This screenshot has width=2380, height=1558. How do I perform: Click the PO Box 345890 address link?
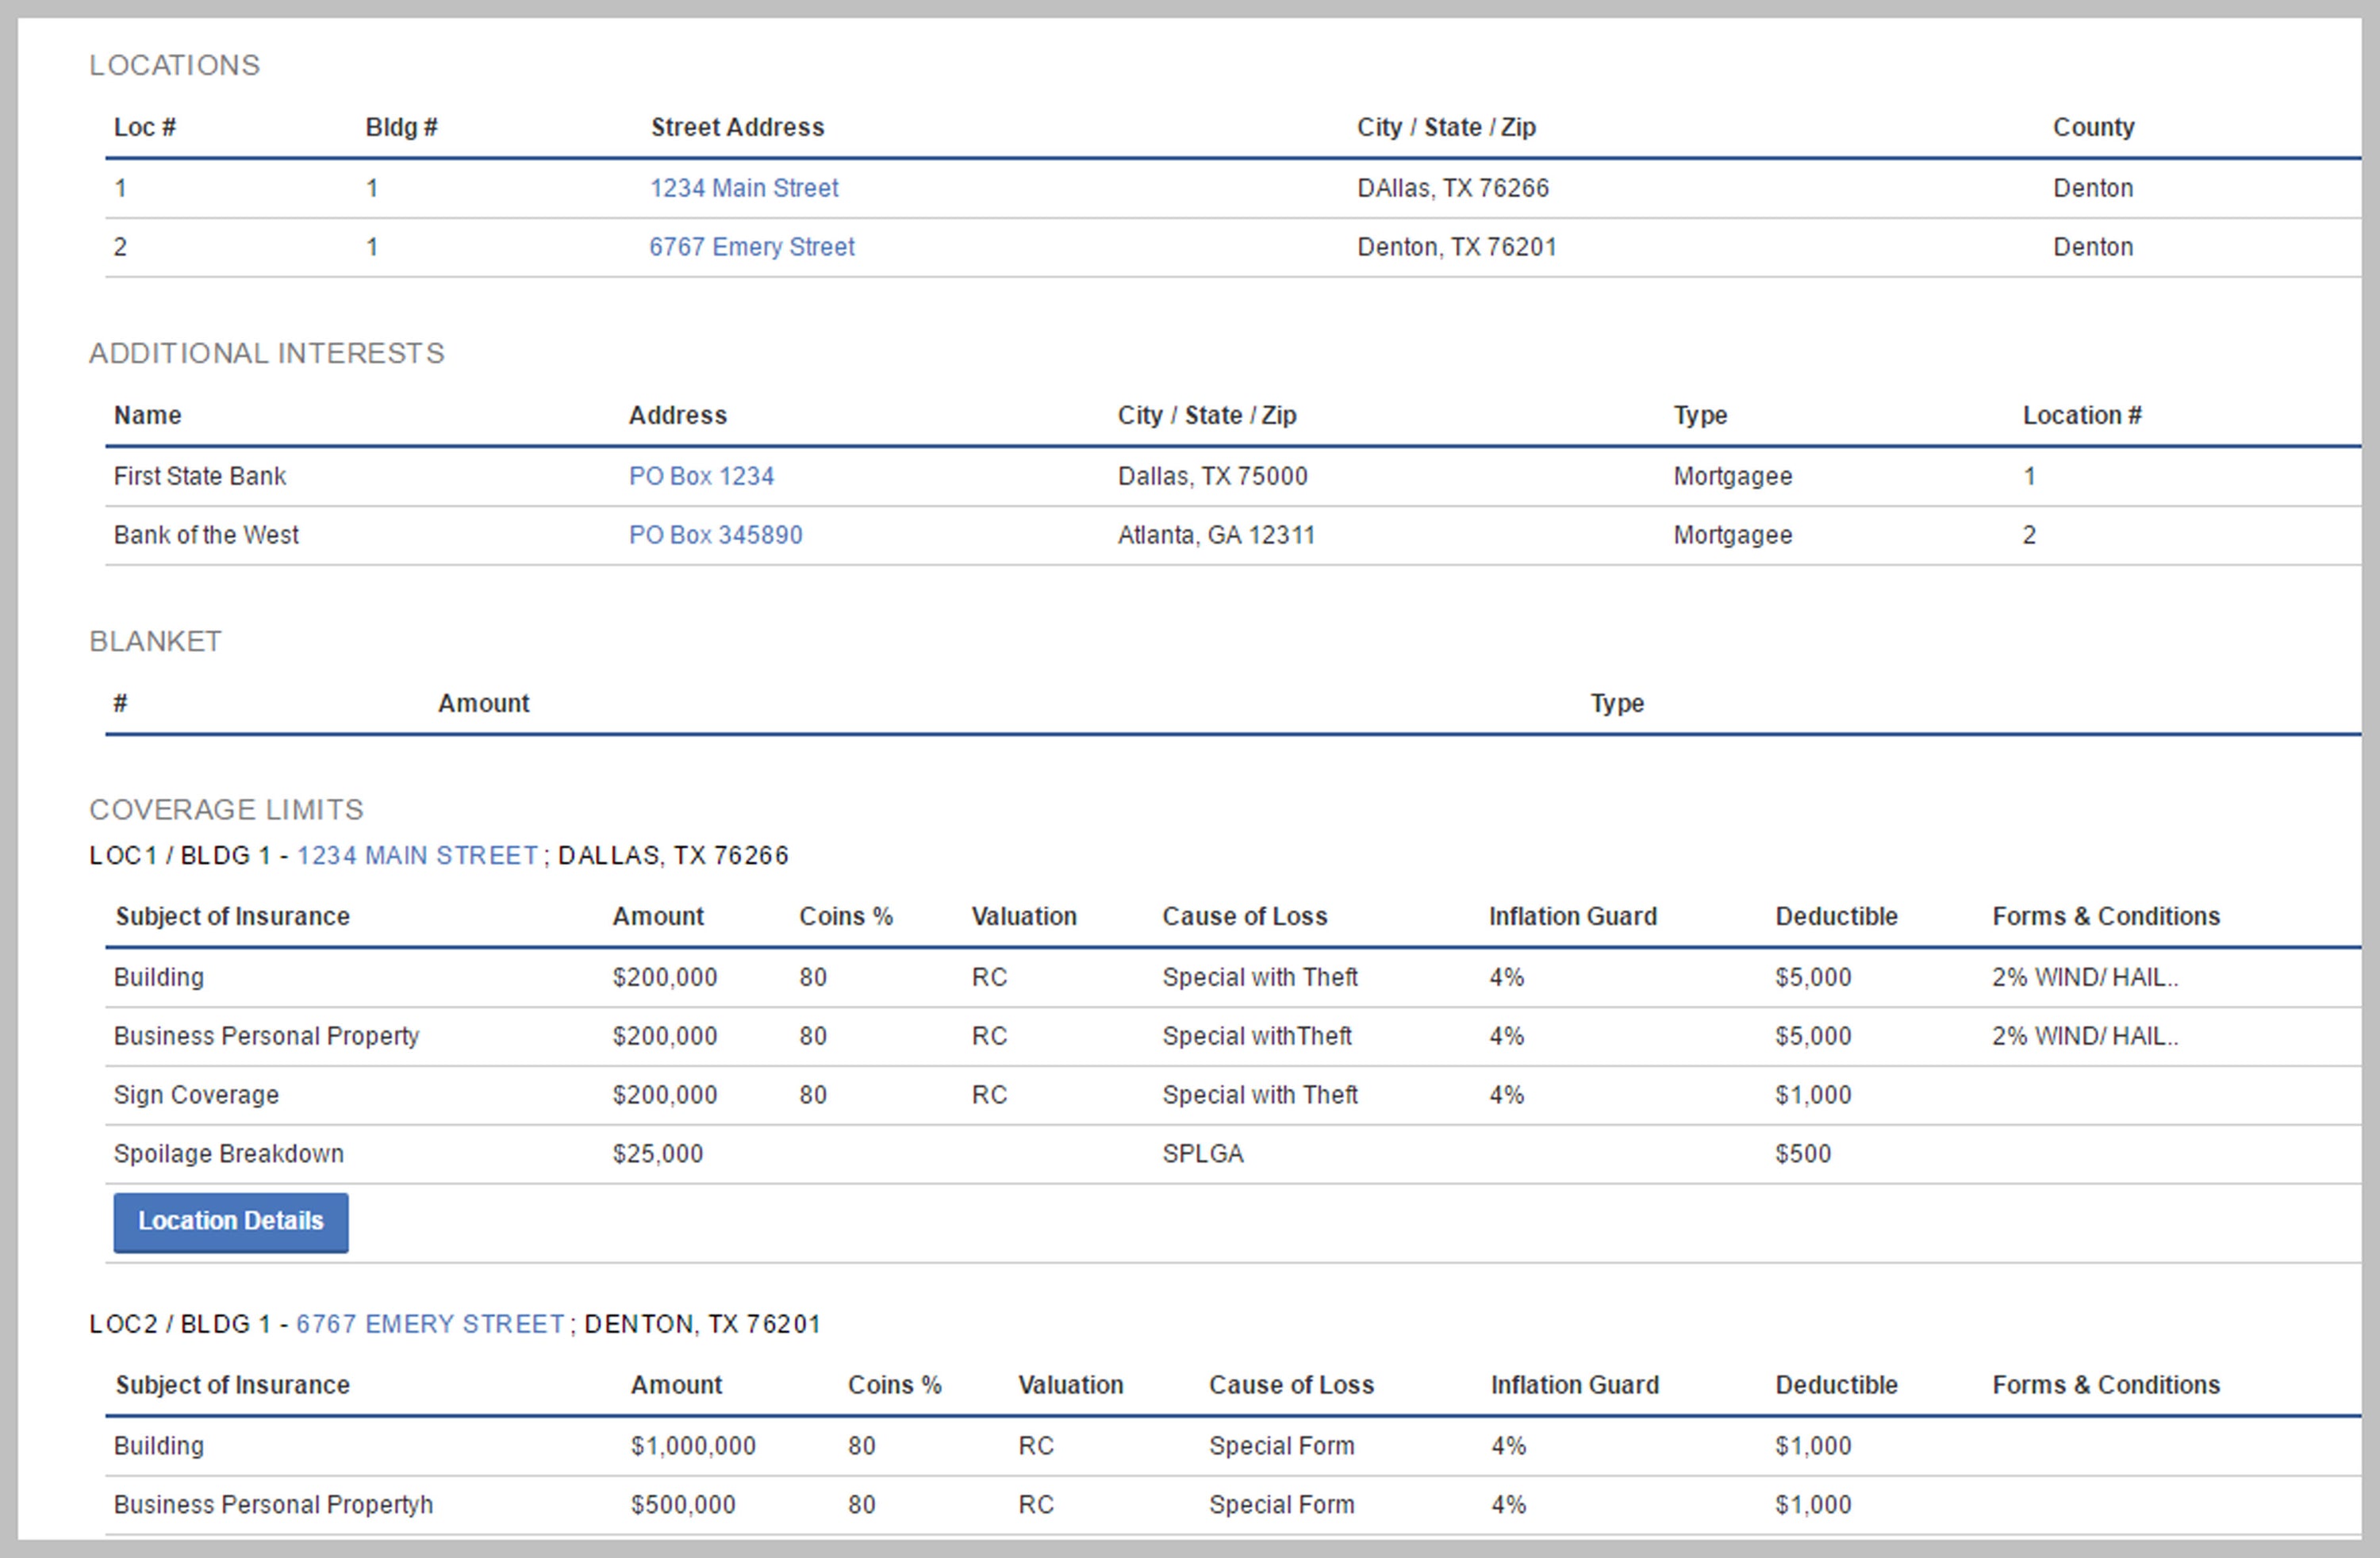point(715,535)
